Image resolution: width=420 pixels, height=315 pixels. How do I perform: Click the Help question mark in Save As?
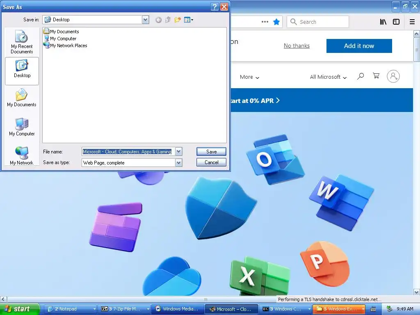pos(214,7)
